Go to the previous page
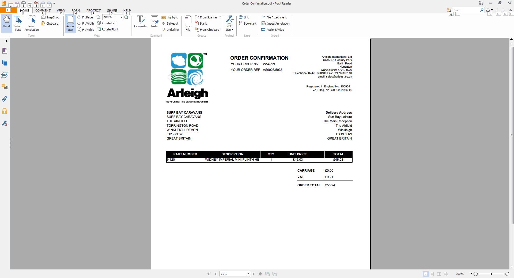The width and height of the screenshot is (514, 278). tap(216, 274)
